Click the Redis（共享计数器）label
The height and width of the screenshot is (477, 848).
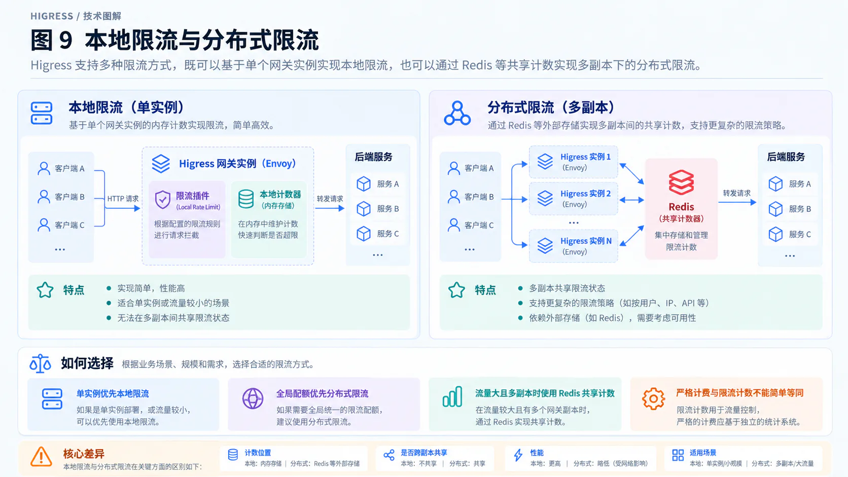click(x=681, y=212)
